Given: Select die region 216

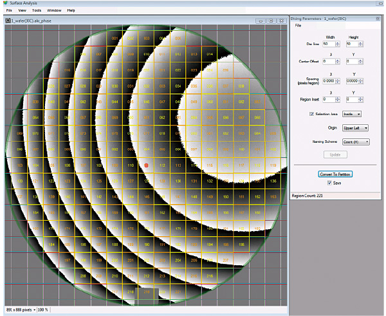Looking at the screenshot, I should (210, 276).
